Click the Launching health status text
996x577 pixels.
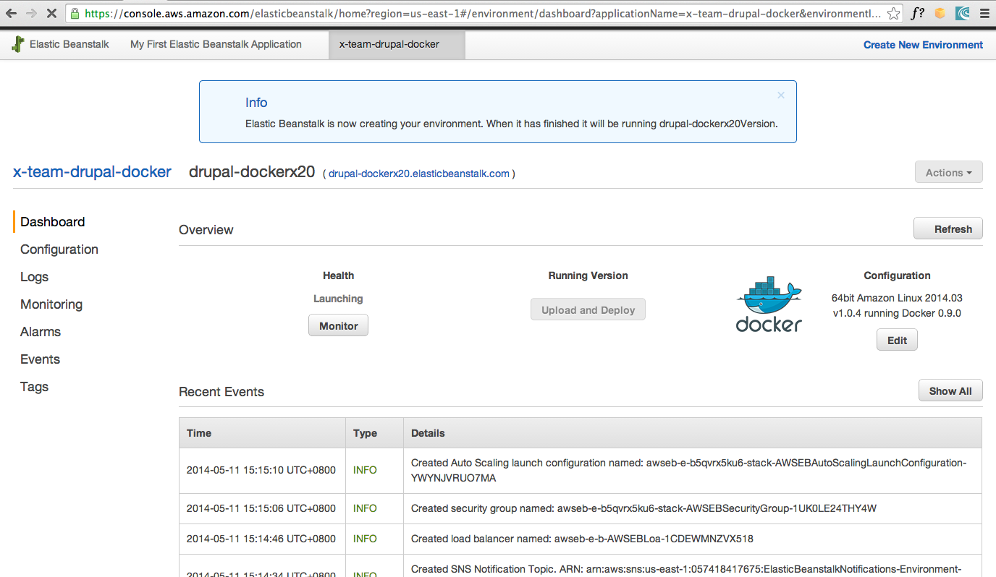pos(338,299)
